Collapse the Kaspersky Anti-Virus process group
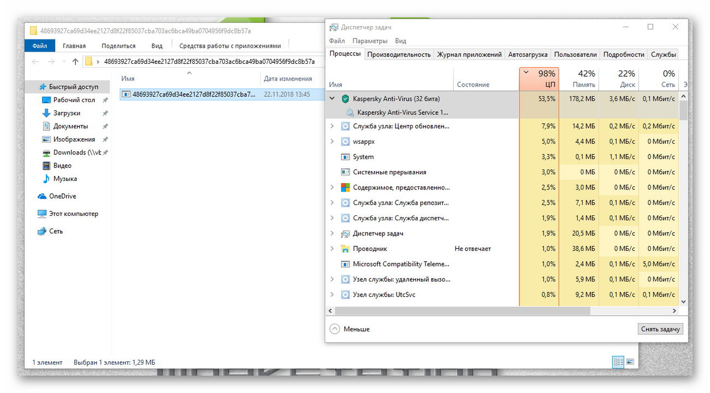 (x=332, y=99)
